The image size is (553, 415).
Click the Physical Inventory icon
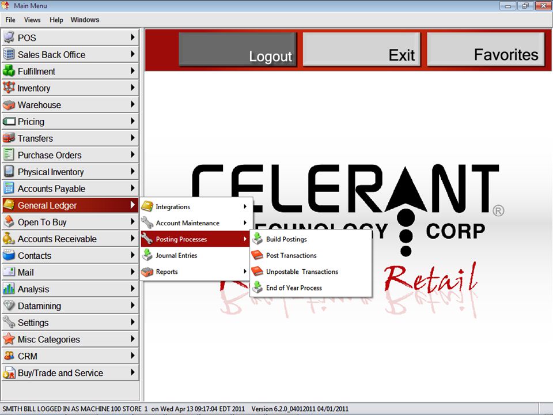click(x=9, y=172)
